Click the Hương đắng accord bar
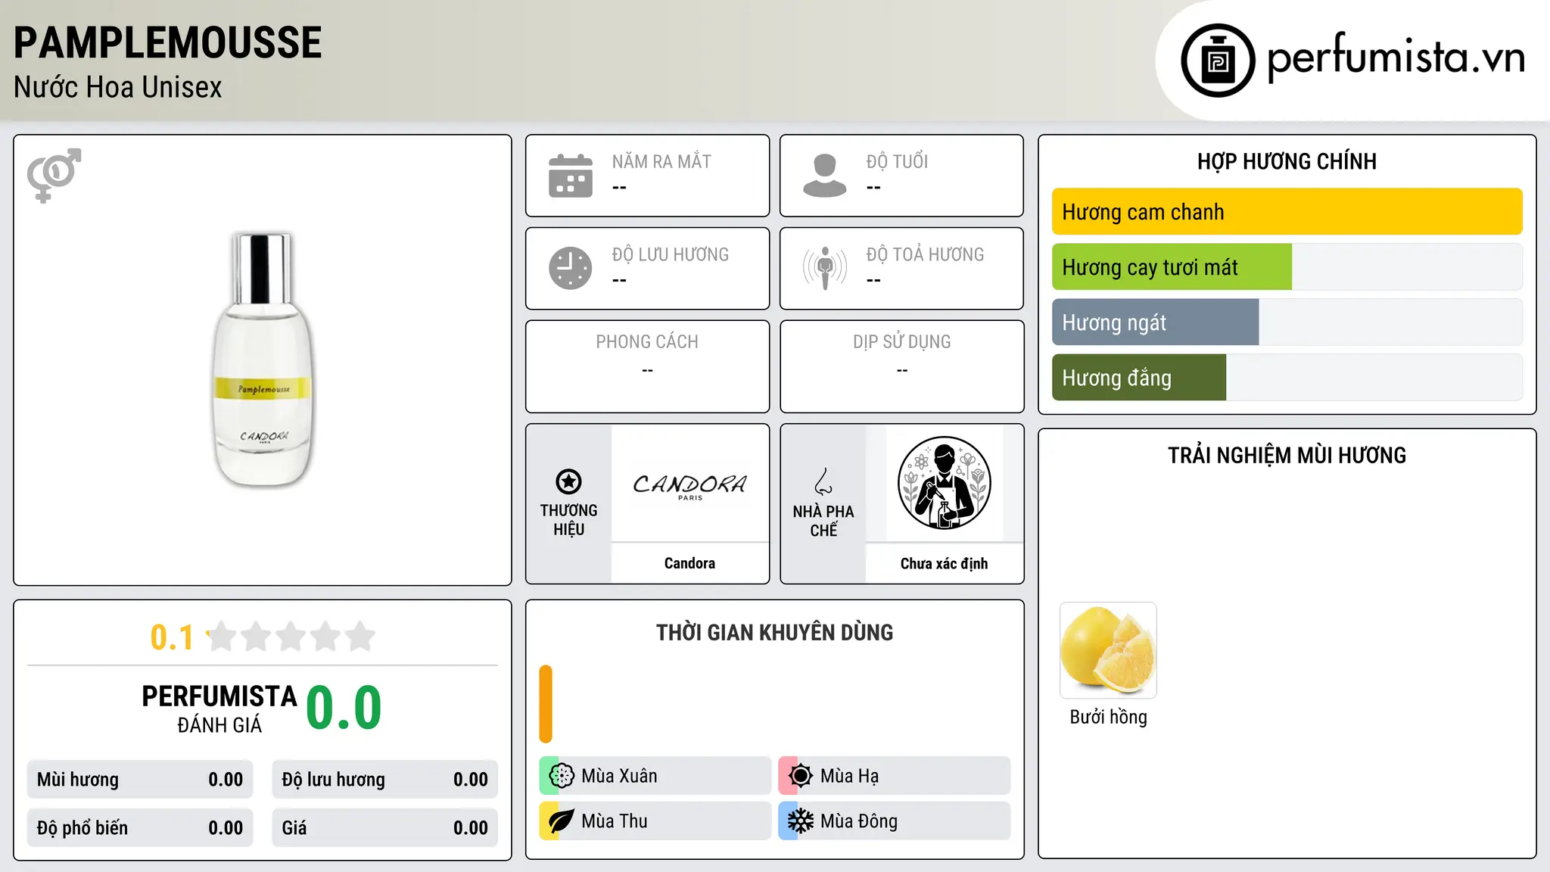Screen dimensions: 1550x872 pos(1287,378)
